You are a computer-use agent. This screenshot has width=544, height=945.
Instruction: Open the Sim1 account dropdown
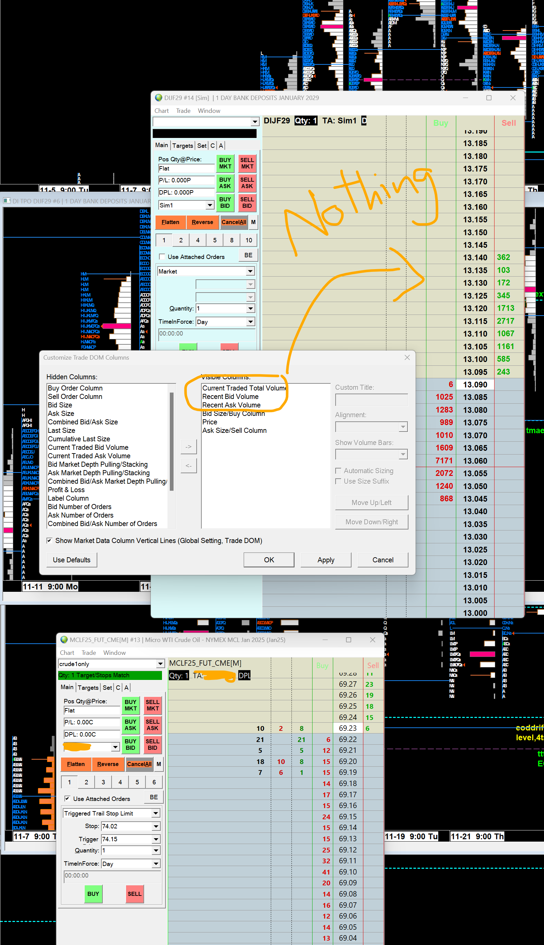point(210,205)
